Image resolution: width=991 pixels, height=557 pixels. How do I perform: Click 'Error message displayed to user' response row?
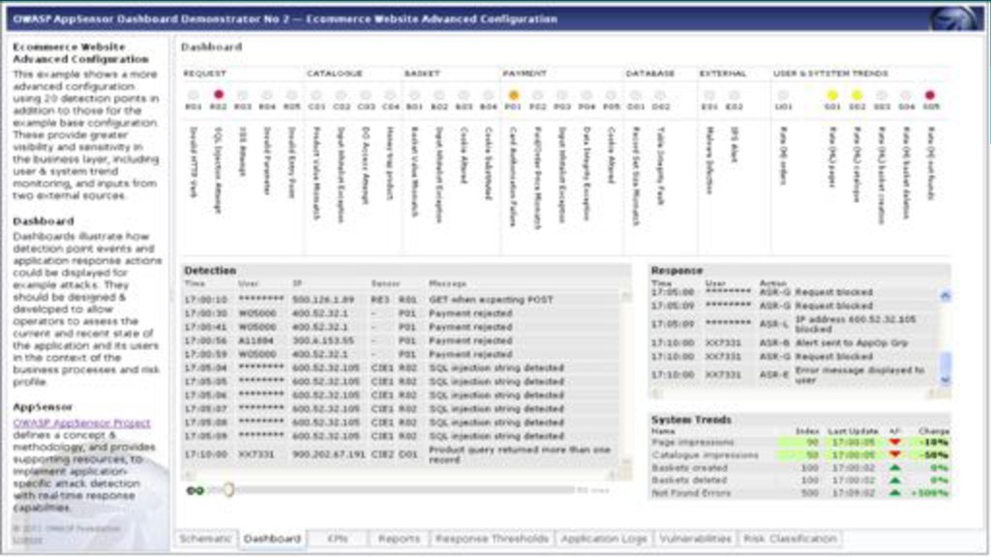click(x=794, y=374)
